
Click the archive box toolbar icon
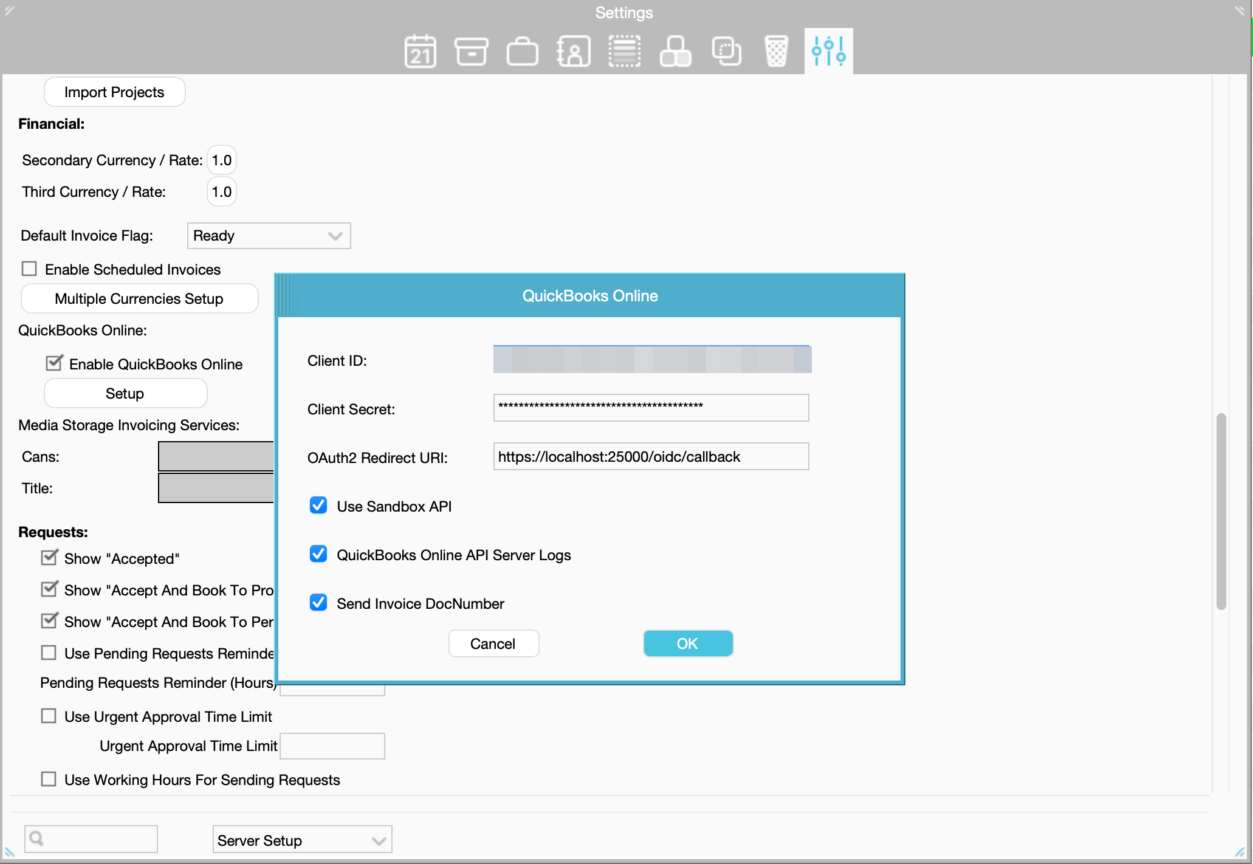[x=471, y=51]
